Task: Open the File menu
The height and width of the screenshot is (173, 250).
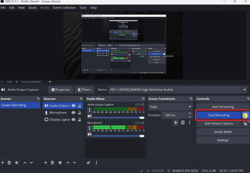Action: [3, 8]
